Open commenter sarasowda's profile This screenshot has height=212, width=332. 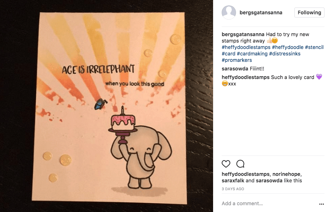235,69
